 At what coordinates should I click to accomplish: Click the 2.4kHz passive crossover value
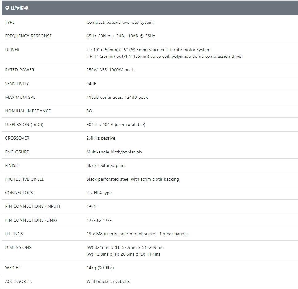click(101, 138)
